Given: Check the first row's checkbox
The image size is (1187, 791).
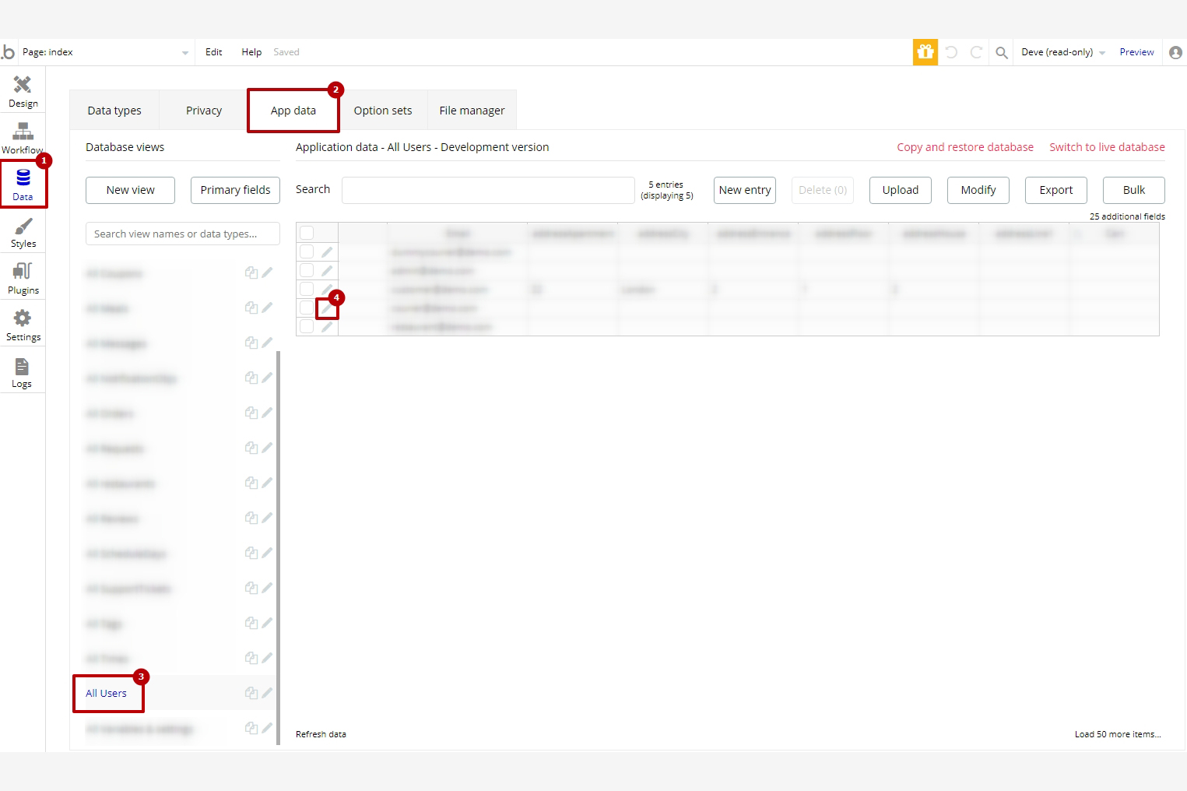Looking at the screenshot, I should [x=307, y=251].
